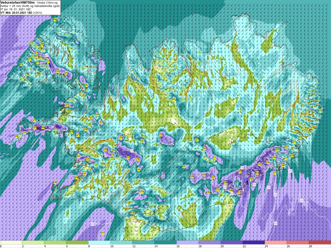Viewport: 331px width, 248px height.
Task: Click the "VT: Mið. 20.01.2021 18Z (+24 h)" line
Action: click(x=21, y=13)
